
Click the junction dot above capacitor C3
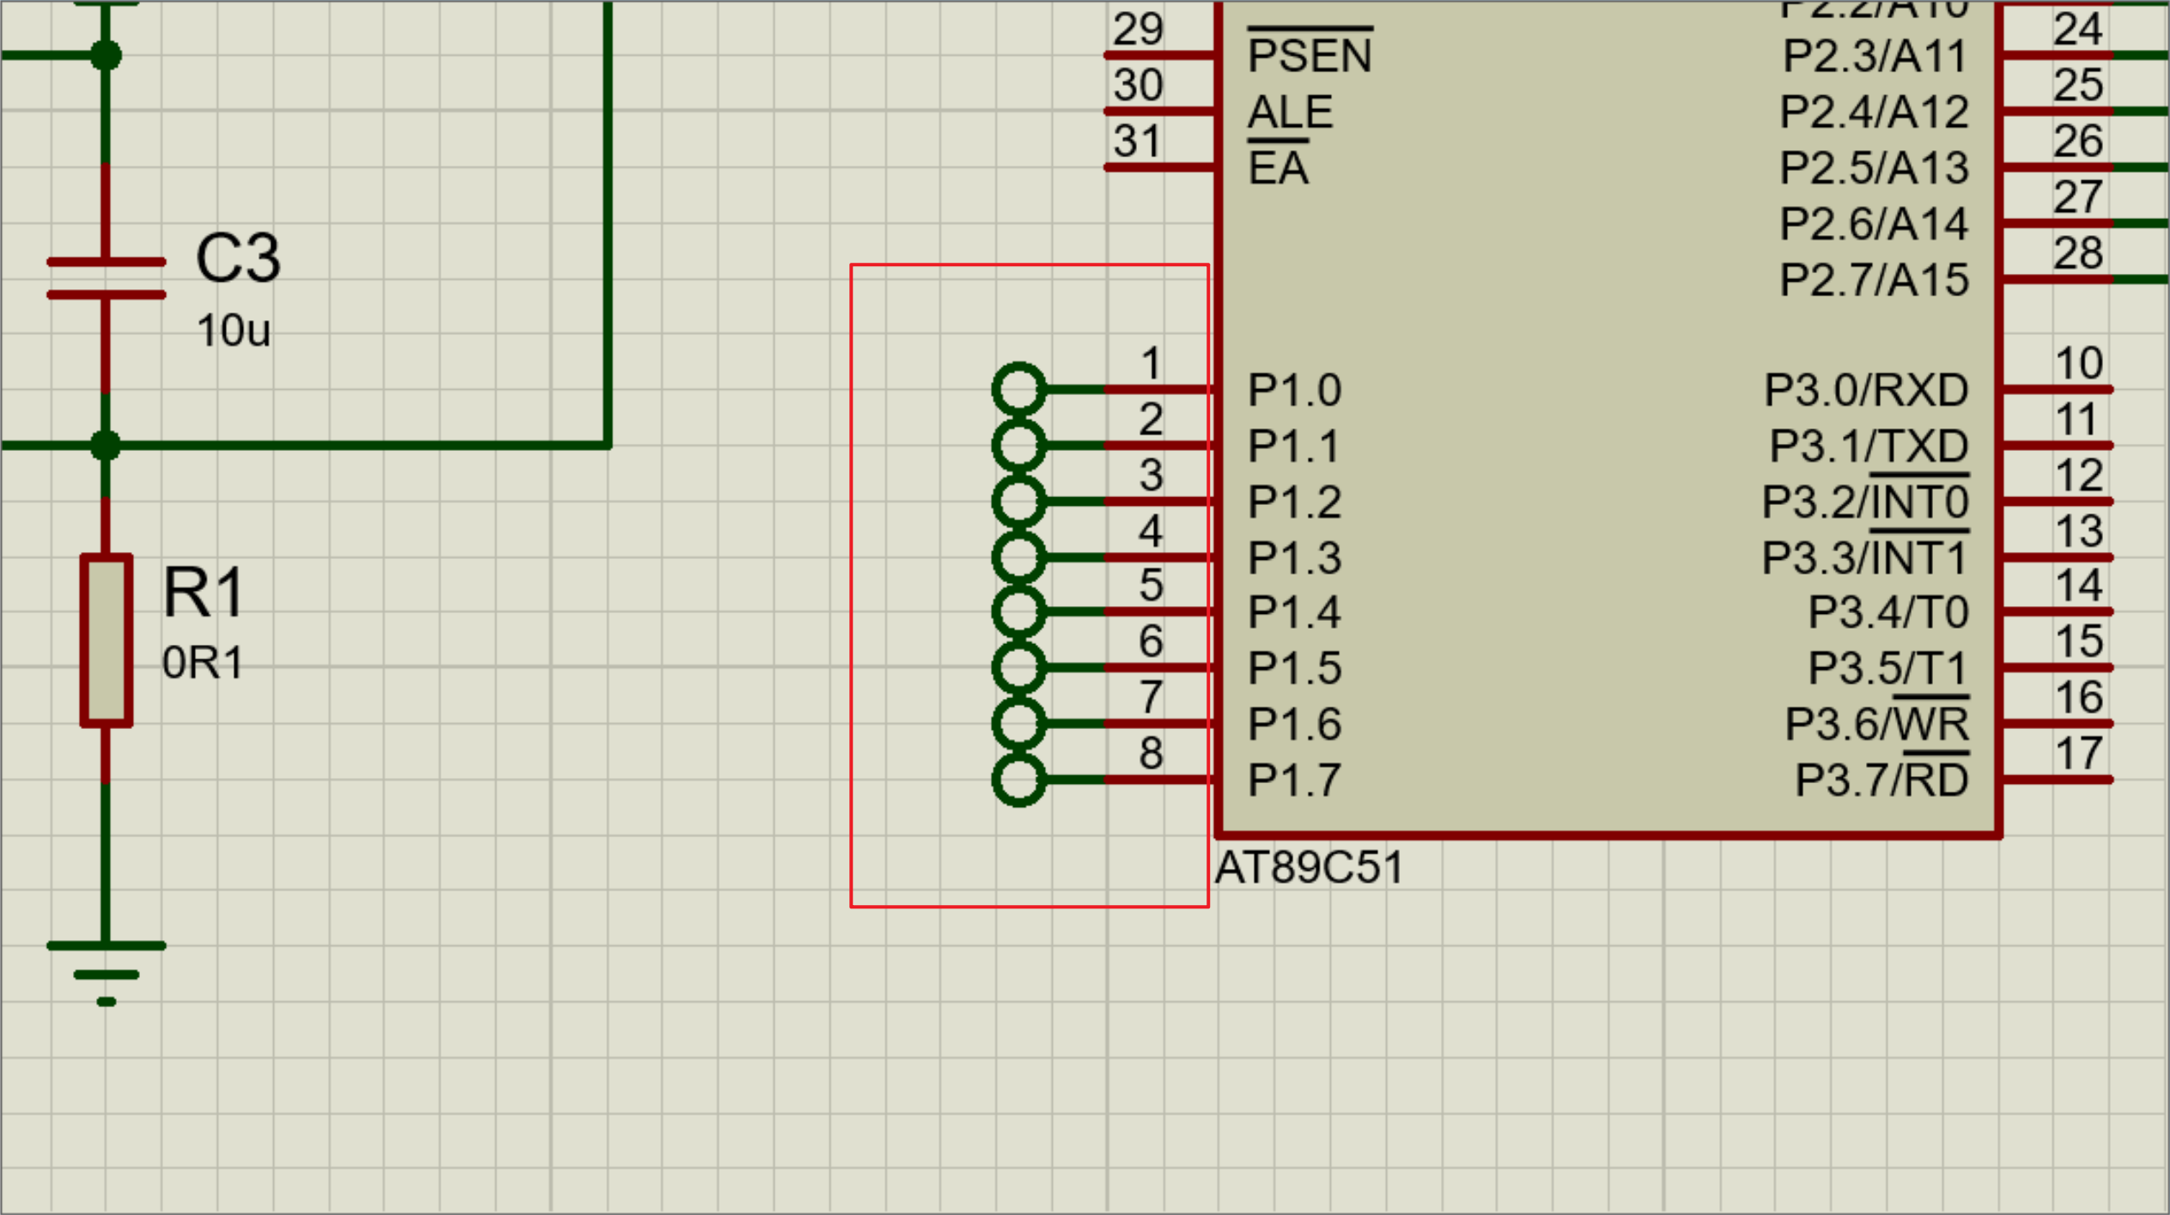(x=106, y=56)
